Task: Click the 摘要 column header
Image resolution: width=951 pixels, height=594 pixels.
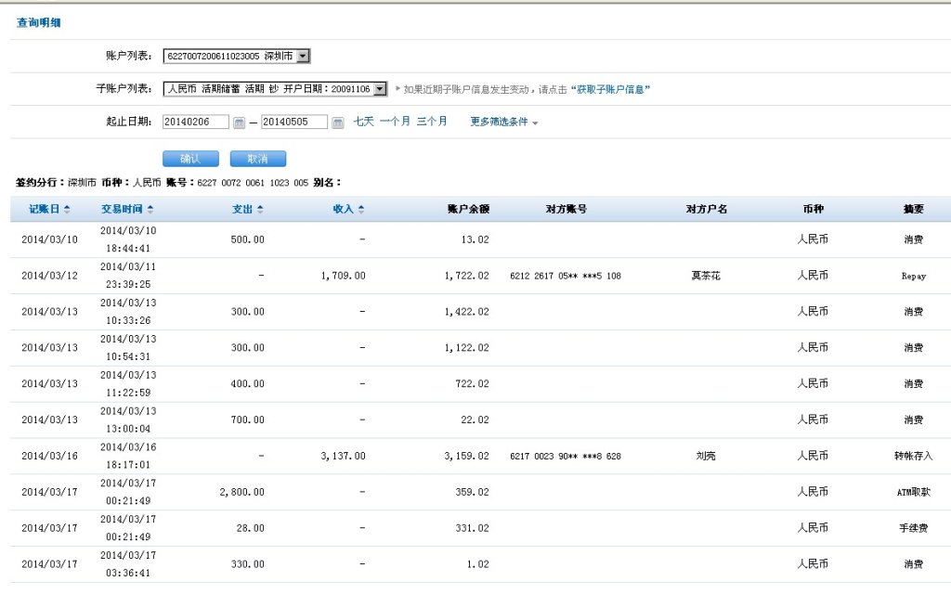Action: pos(913,210)
